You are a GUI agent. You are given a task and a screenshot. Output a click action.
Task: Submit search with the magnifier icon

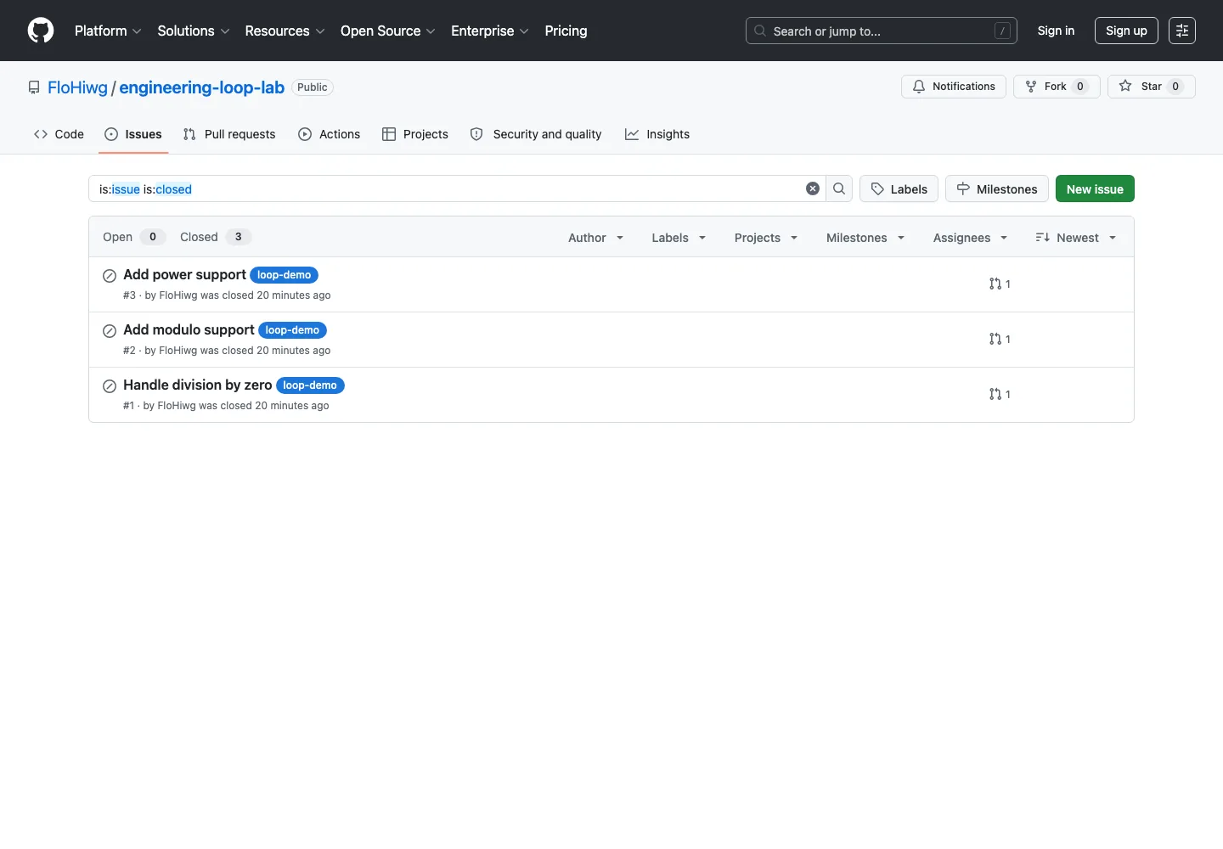pyautogui.click(x=839, y=188)
